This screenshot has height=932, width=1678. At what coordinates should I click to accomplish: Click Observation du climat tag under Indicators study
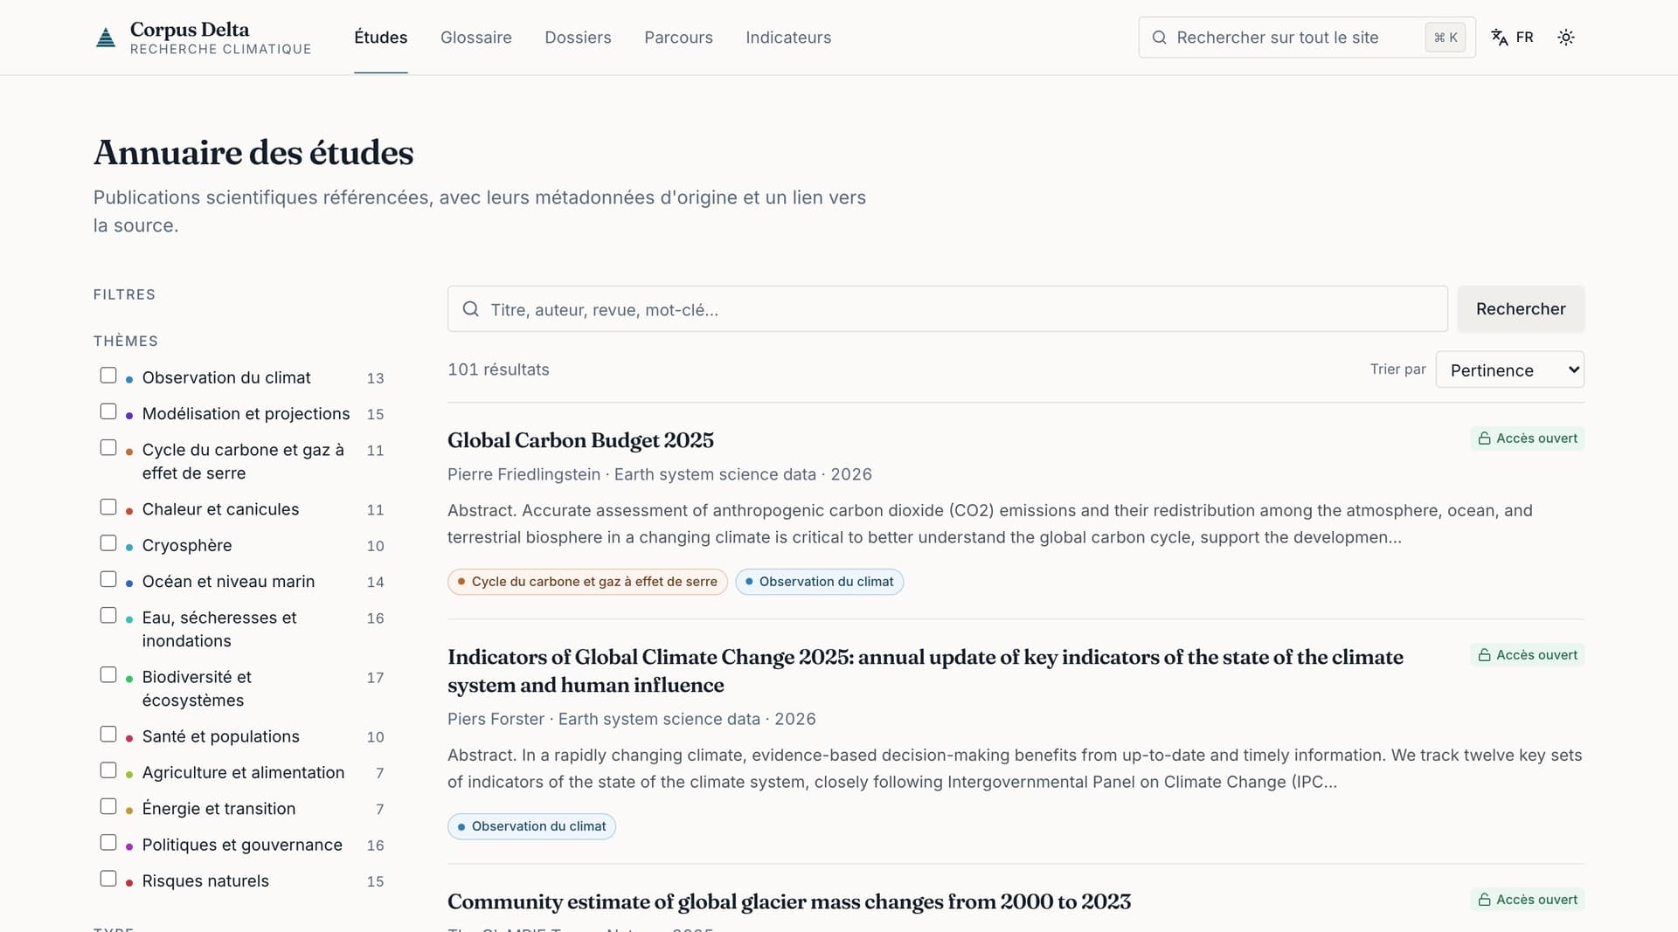(x=531, y=826)
